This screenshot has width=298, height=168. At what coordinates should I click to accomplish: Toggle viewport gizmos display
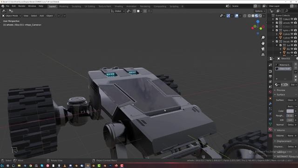pos(228,16)
